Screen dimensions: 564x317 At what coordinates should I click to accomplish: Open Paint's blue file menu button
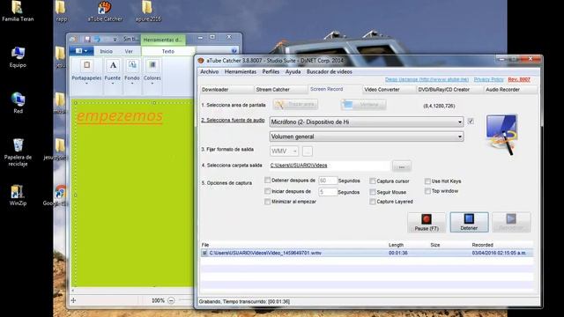(82, 51)
